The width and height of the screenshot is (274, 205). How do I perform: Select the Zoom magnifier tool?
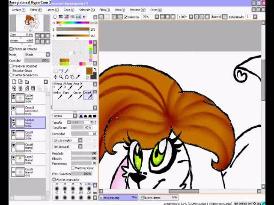(x=61, y=77)
